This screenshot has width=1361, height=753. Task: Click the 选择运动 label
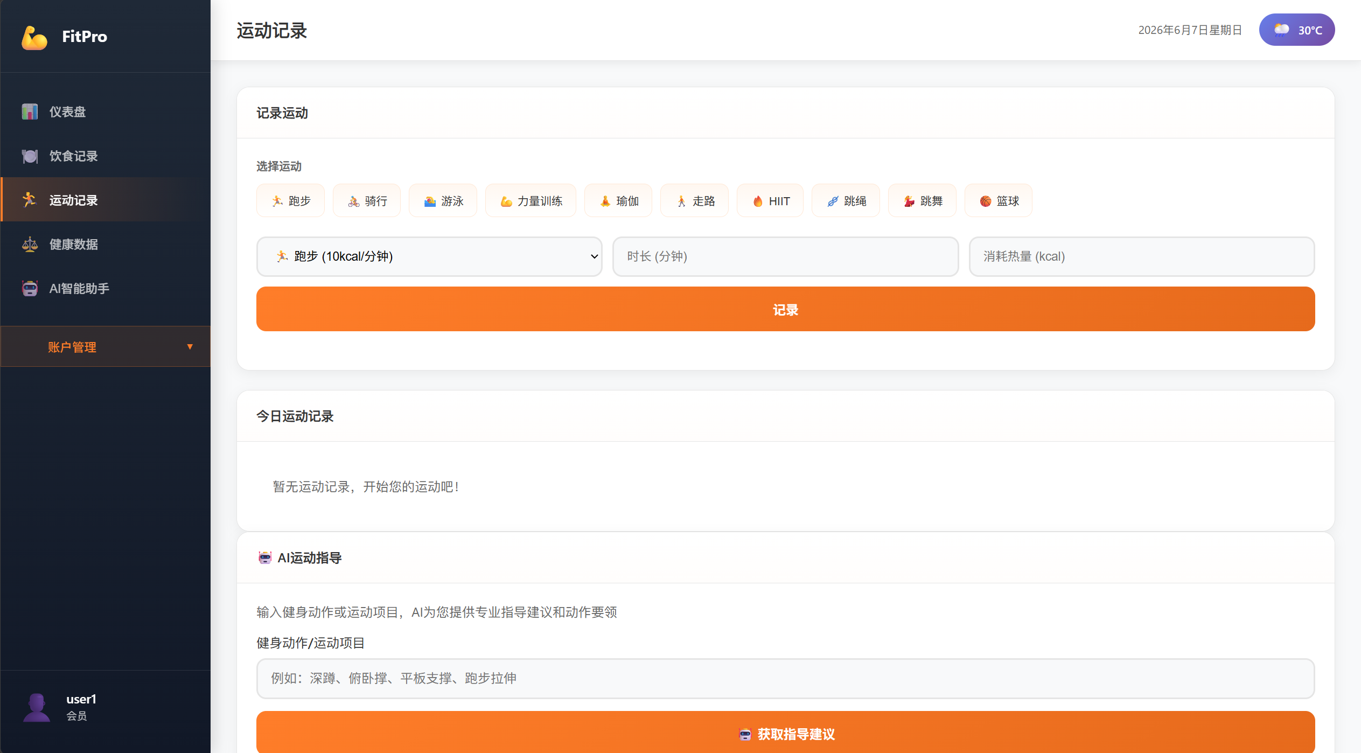[x=279, y=166]
